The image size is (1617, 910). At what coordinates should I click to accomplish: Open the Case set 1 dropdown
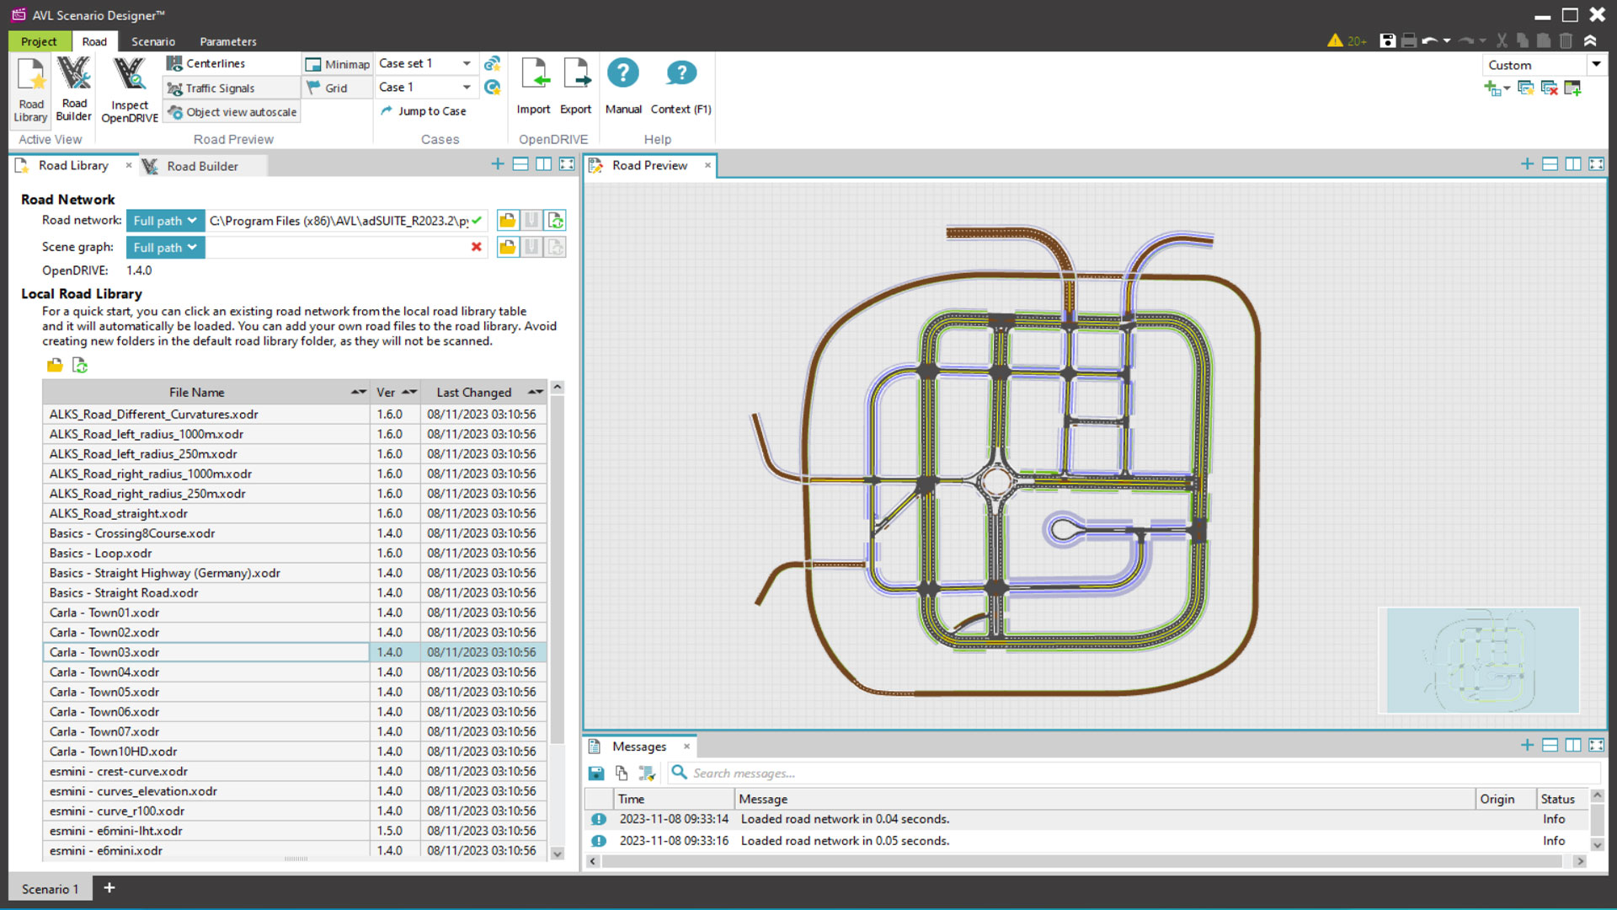(467, 63)
